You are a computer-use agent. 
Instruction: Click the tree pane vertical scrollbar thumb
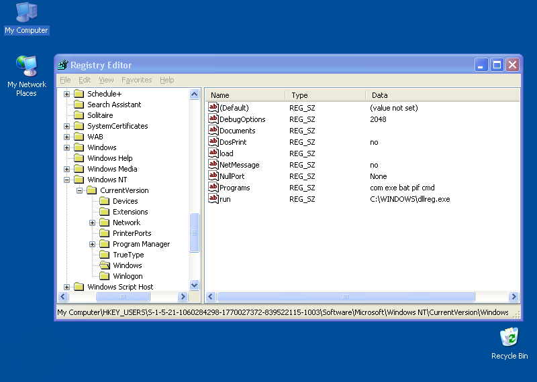[194, 233]
